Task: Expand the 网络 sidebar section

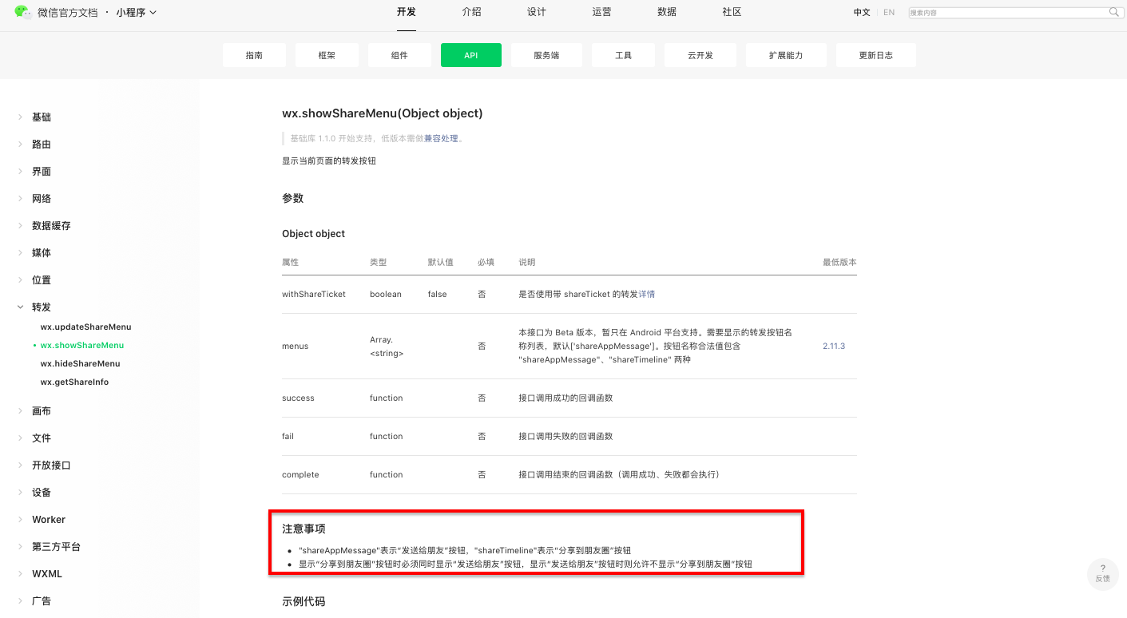Action: (x=42, y=199)
